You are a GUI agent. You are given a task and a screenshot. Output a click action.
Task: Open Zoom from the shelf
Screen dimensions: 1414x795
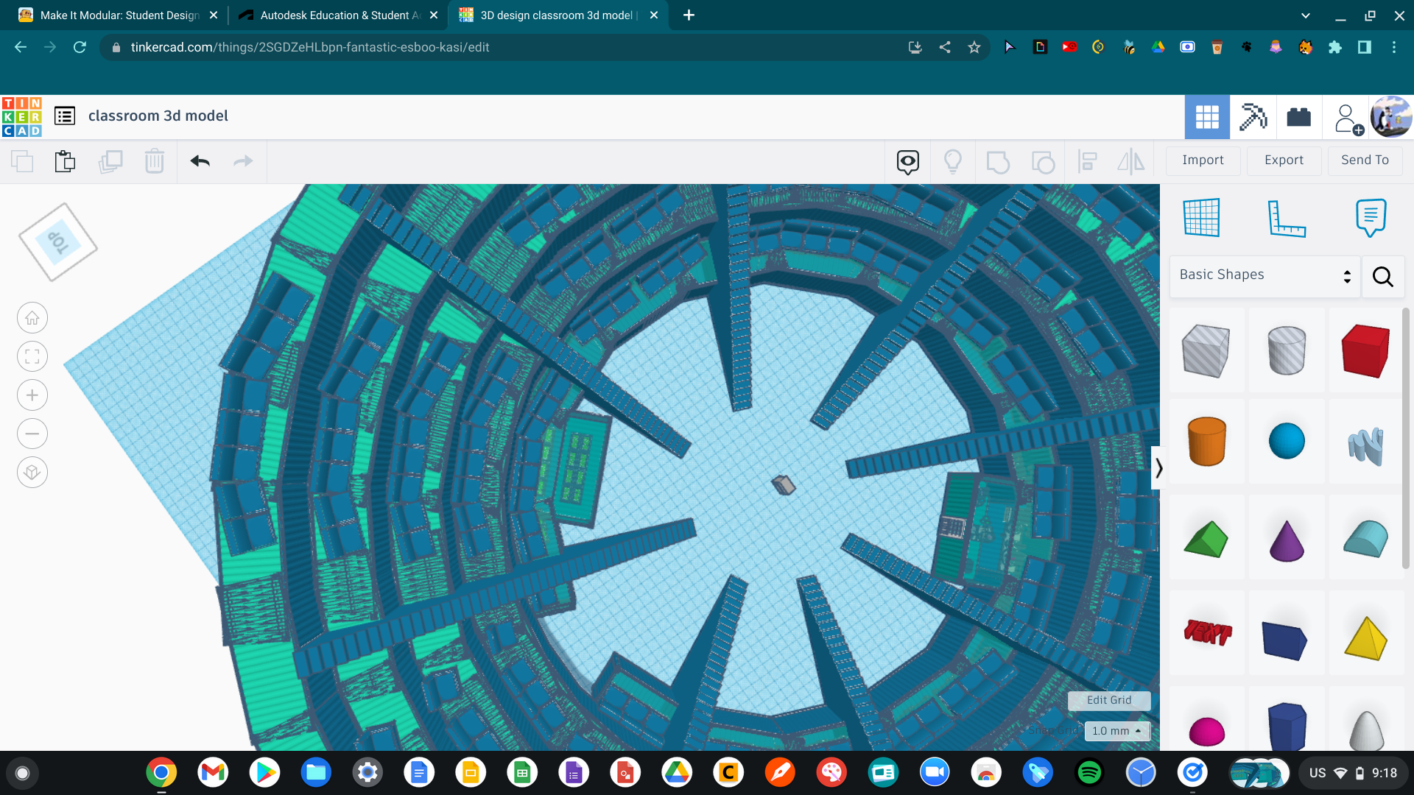coord(935,773)
